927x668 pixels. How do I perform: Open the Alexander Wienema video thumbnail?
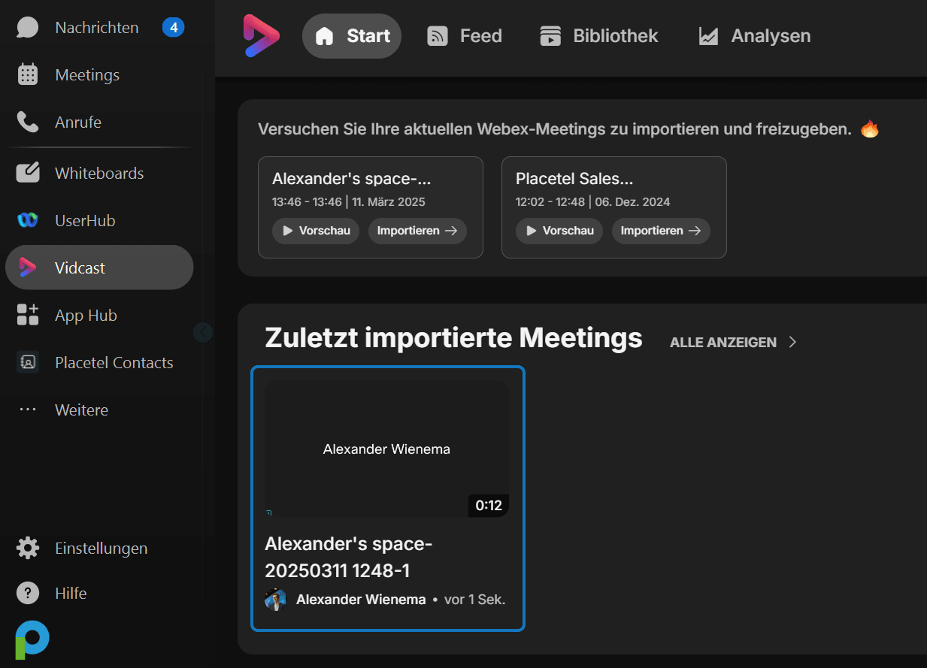[387, 449]
